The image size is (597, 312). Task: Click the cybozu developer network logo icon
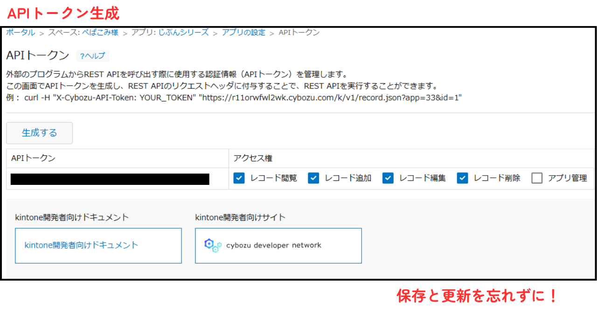[213, 245]
